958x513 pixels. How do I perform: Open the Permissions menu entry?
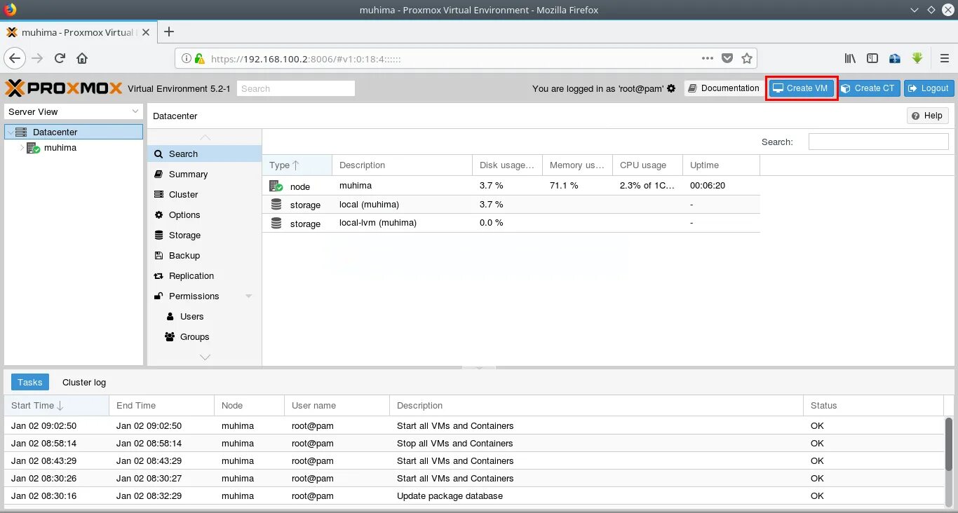click(204, 296)
